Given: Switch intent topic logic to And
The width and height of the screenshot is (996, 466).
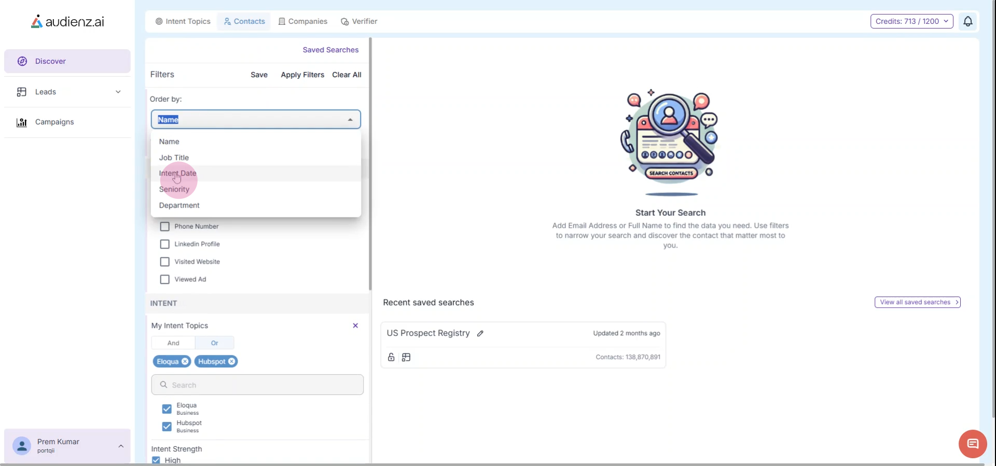Looking at the screenshot, I should [173, 343].
